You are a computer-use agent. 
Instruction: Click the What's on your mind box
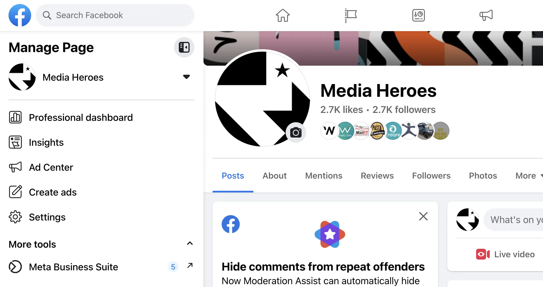[513, 220]
